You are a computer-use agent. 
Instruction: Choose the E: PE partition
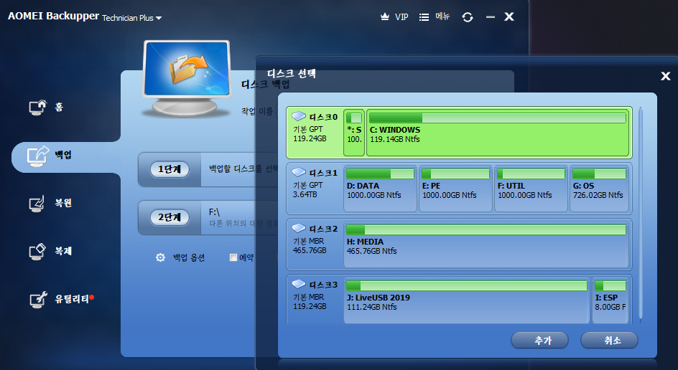point(455,189)
